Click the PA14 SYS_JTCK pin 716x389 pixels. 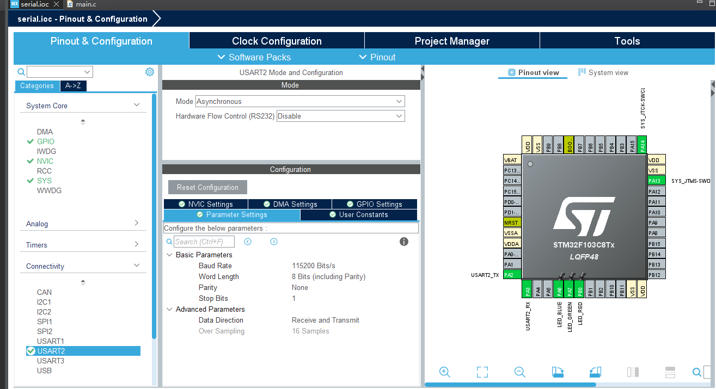(x=642, y=144)
